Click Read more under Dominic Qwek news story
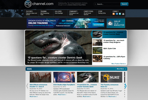 coord(87,96)
